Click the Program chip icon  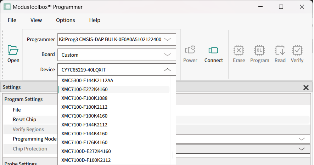(260, 51)
